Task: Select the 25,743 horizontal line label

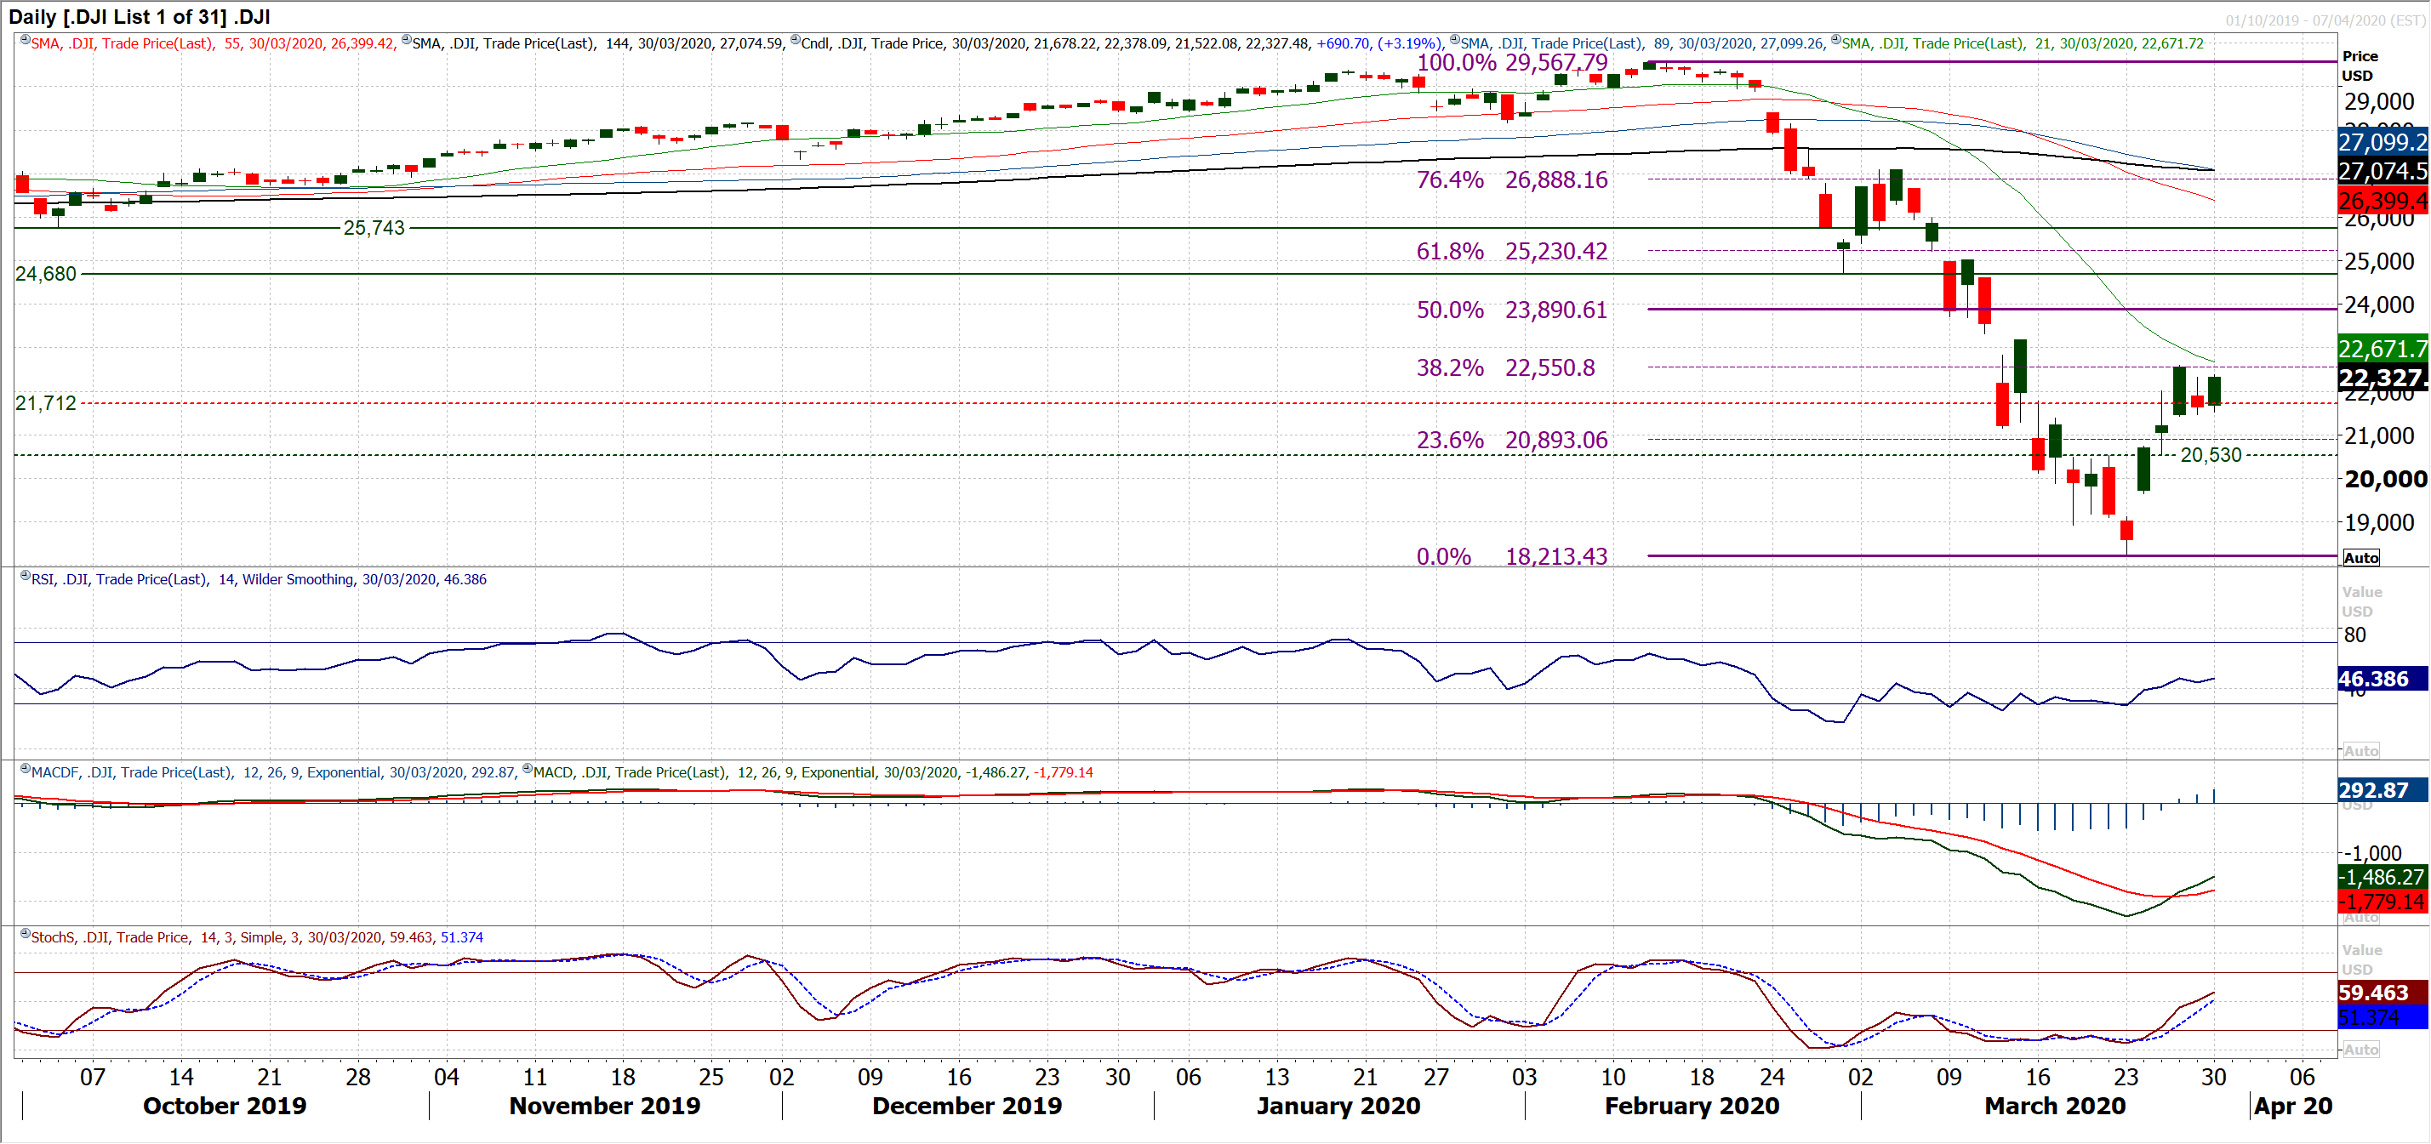Action: 374,228
